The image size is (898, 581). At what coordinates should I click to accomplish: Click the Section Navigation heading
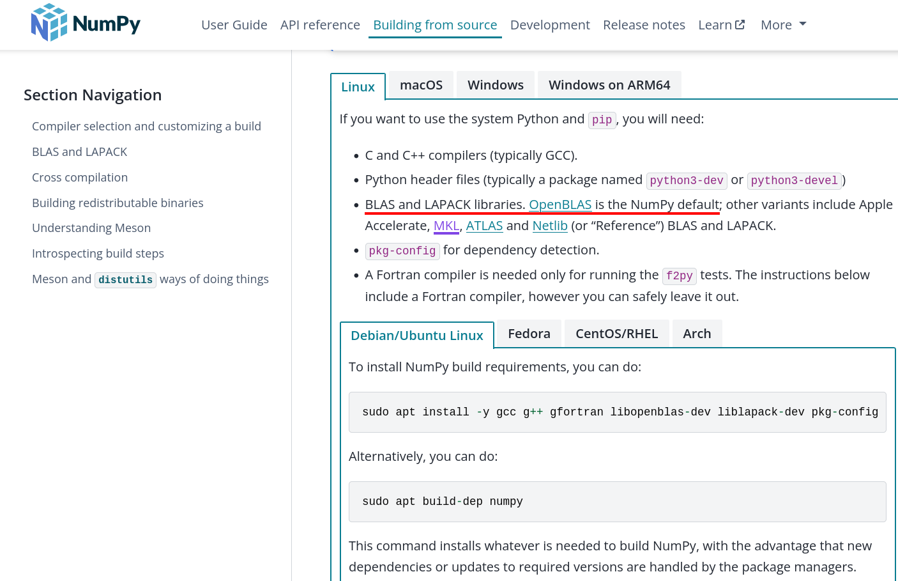point(93,95)
